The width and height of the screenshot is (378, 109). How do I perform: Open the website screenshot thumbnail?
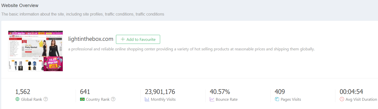[35, 51]
